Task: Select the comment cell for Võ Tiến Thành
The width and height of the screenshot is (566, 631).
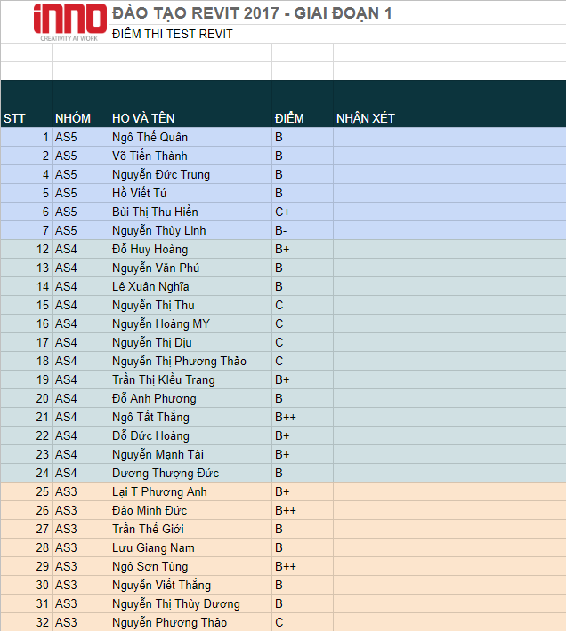Action: [449, 156]
